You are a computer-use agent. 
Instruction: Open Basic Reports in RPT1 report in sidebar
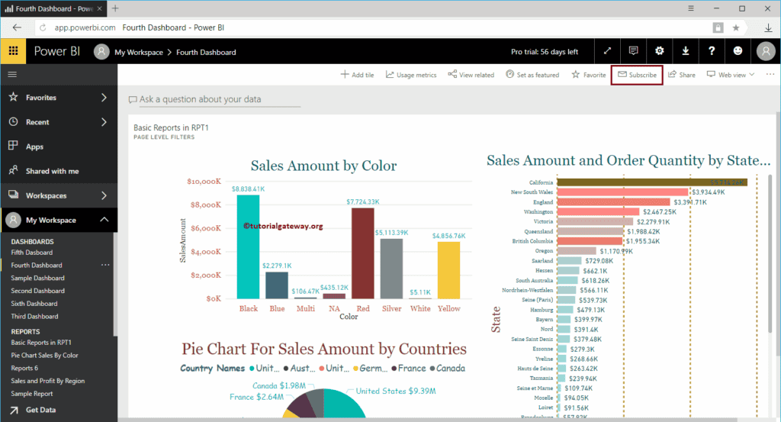point(41,343)
